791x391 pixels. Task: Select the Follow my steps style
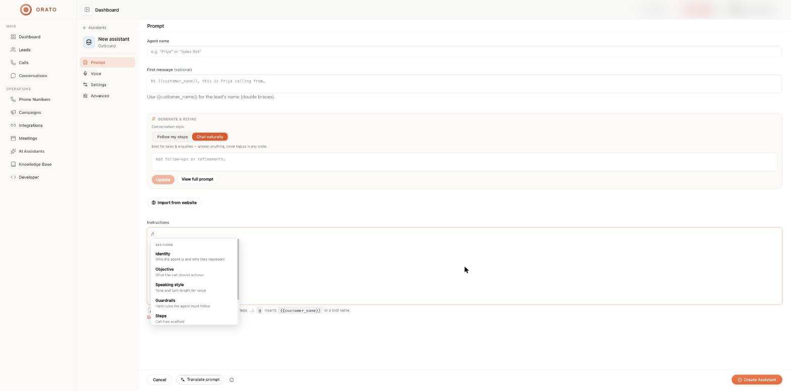[173, 137]
